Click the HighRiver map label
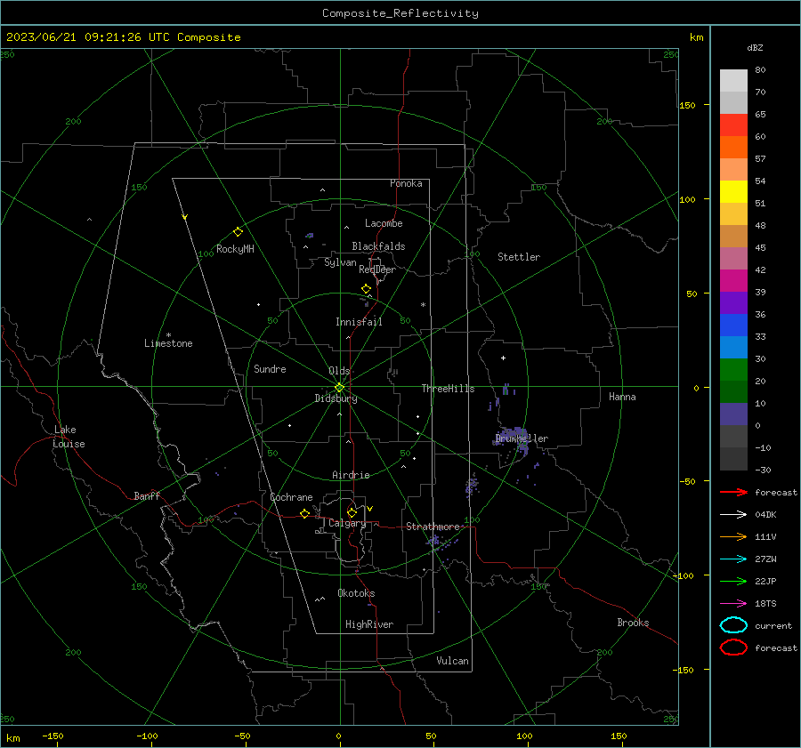Viewport: 801px width, 748px height. coord(369,624)
